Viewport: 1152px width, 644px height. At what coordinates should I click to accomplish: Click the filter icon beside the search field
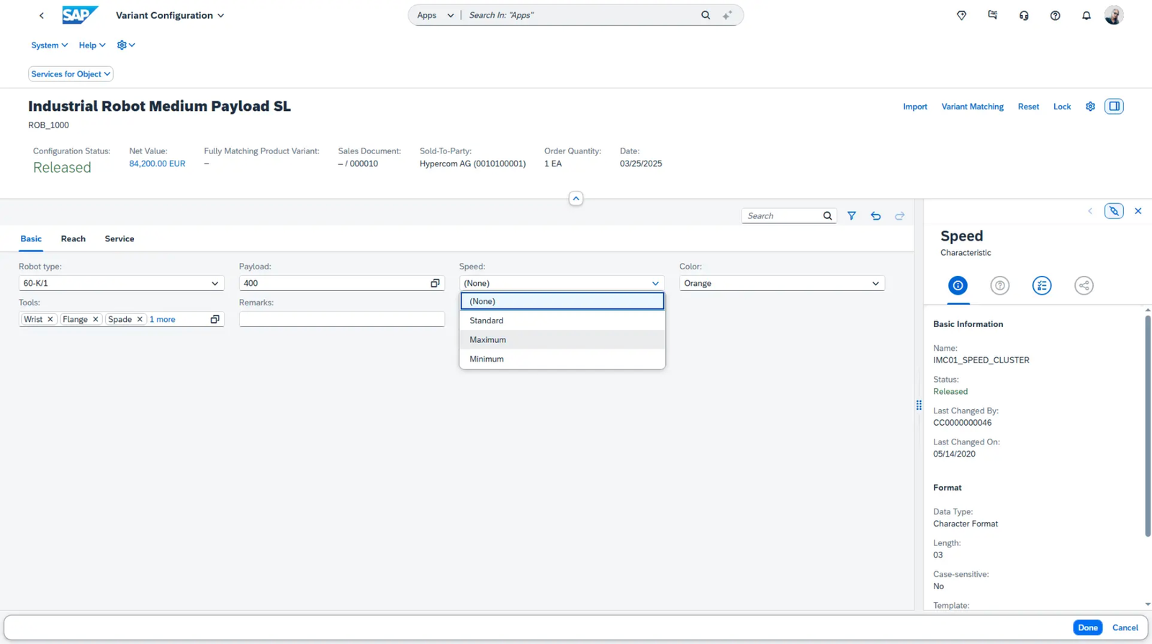pyautogui.click(x=852, y=215)
